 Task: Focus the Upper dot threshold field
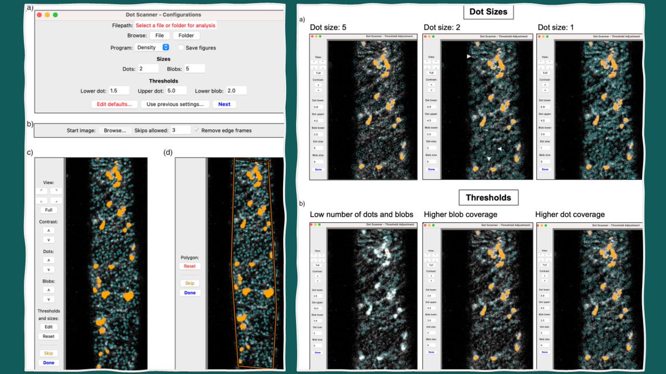176,90
